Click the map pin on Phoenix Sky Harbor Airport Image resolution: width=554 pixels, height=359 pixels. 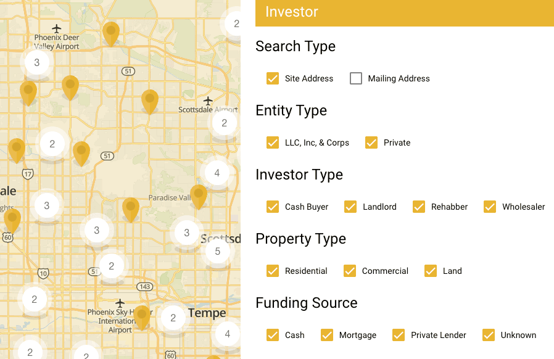tap(142, 316)
